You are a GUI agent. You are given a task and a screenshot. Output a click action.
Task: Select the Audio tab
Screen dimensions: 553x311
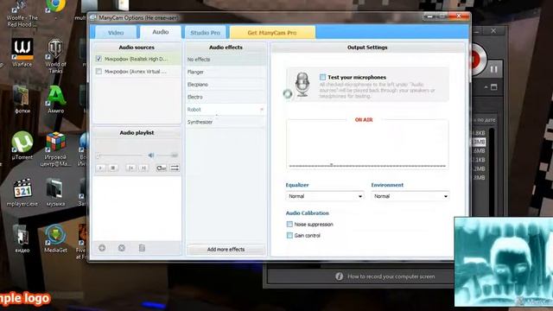pyautogui.click(x=161, y=32)
